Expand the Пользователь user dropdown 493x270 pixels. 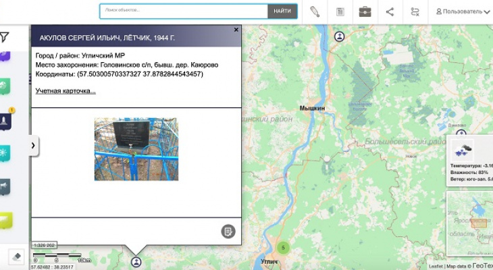[463, 11]
